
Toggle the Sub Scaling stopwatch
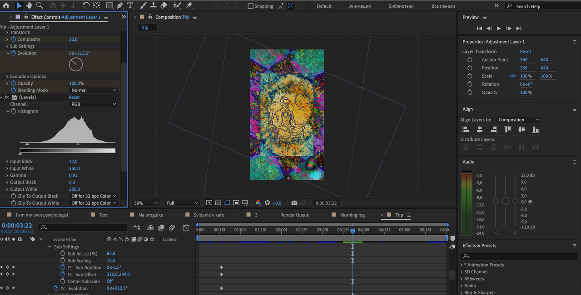coord(63,261)
